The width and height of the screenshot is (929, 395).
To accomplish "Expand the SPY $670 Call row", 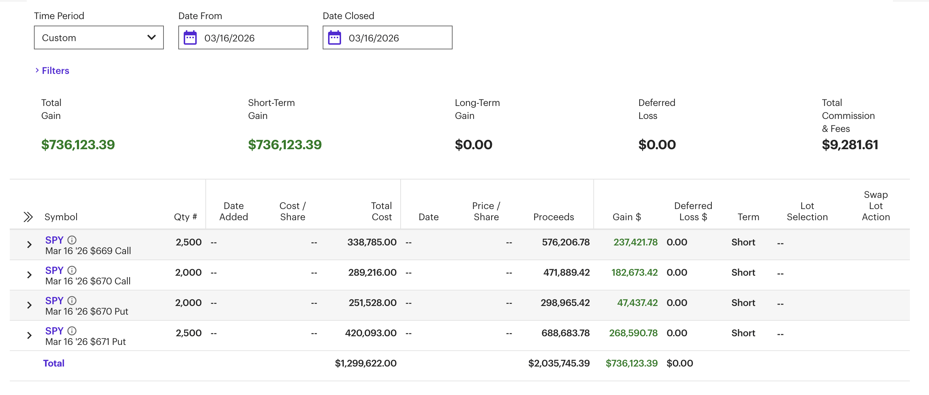I will [30, 275].
